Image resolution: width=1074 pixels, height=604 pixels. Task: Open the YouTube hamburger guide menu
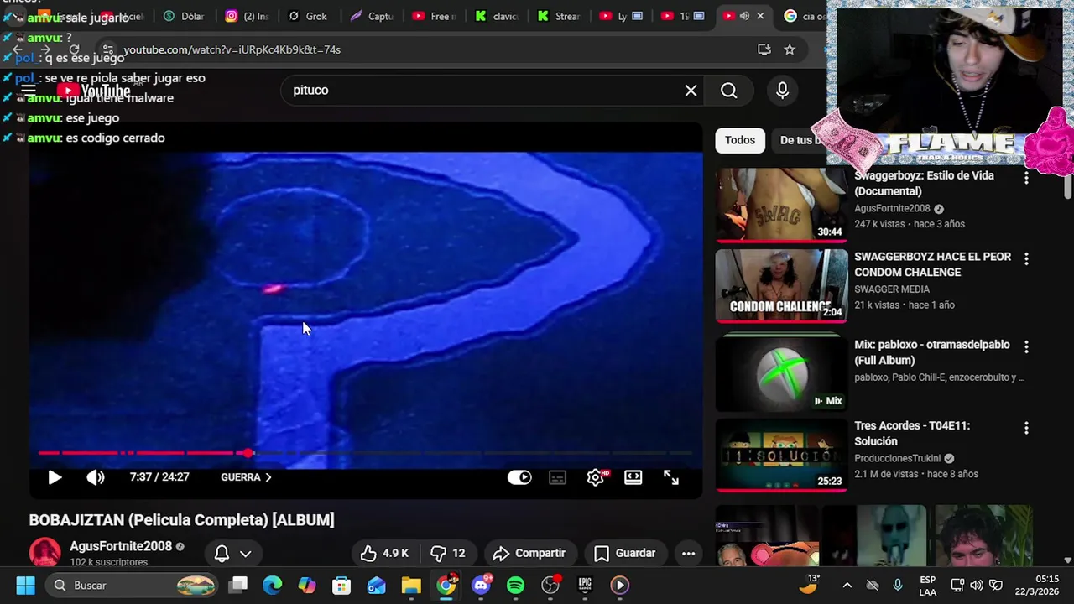[x=28, y=91]
